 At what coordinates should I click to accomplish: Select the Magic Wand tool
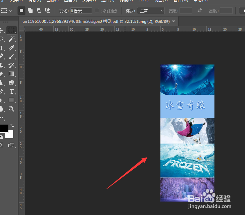(x=11, y=39)
